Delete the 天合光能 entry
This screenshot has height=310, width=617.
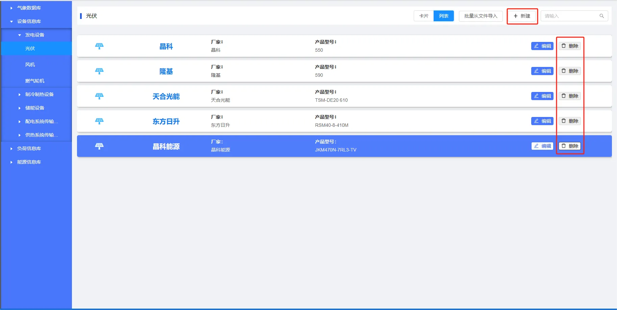click(x=569, y=96)
